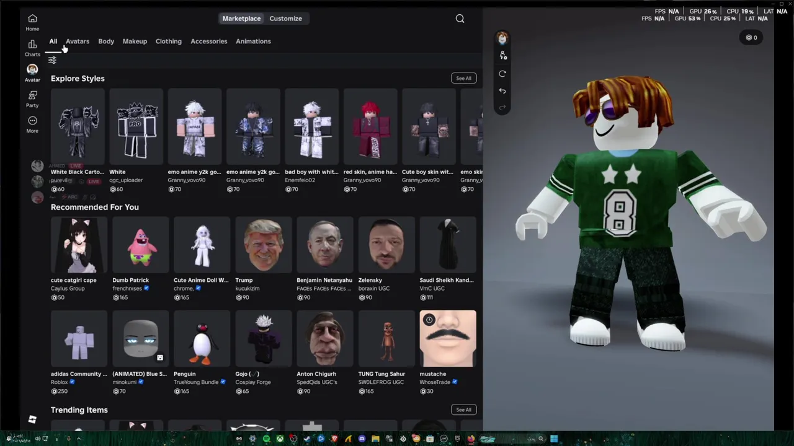The height and width of the screenshot is (446, 794).
Task: Switch to the Customize tab
Action: [285, 19]
